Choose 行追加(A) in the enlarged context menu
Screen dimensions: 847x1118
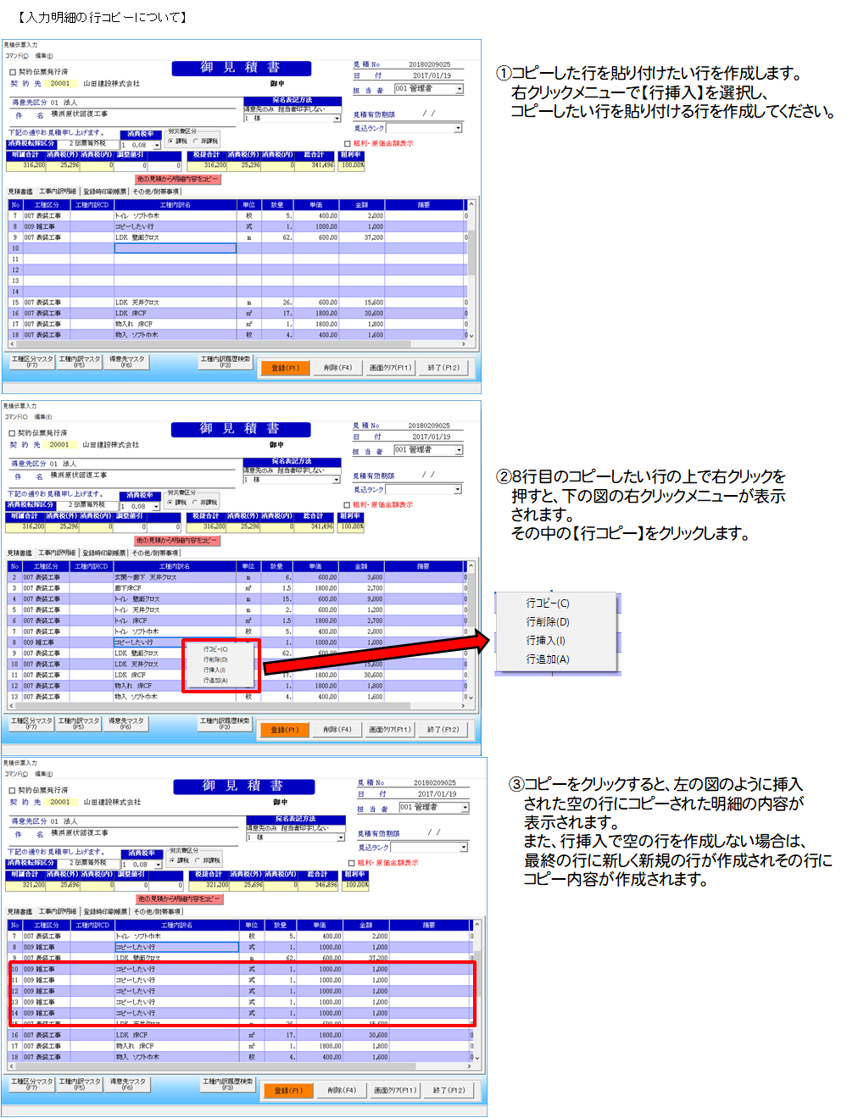[547, 659]
